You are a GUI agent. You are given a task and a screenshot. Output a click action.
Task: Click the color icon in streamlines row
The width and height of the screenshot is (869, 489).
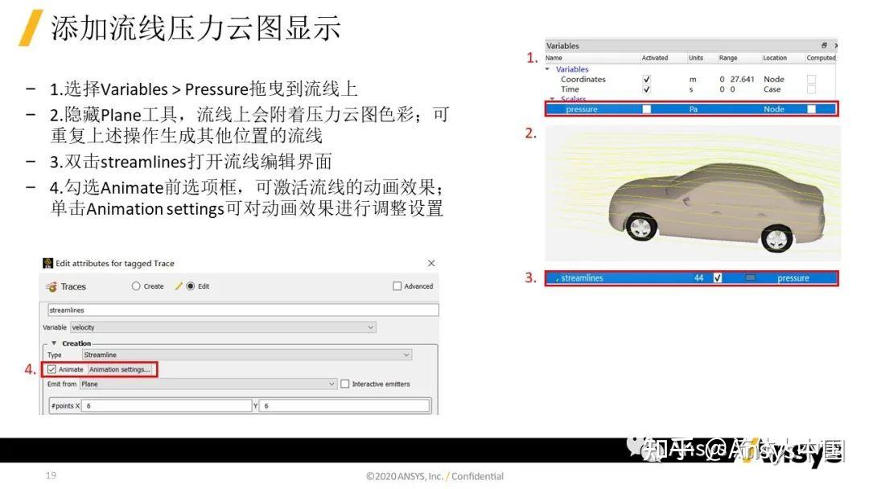tap(750, 277)
